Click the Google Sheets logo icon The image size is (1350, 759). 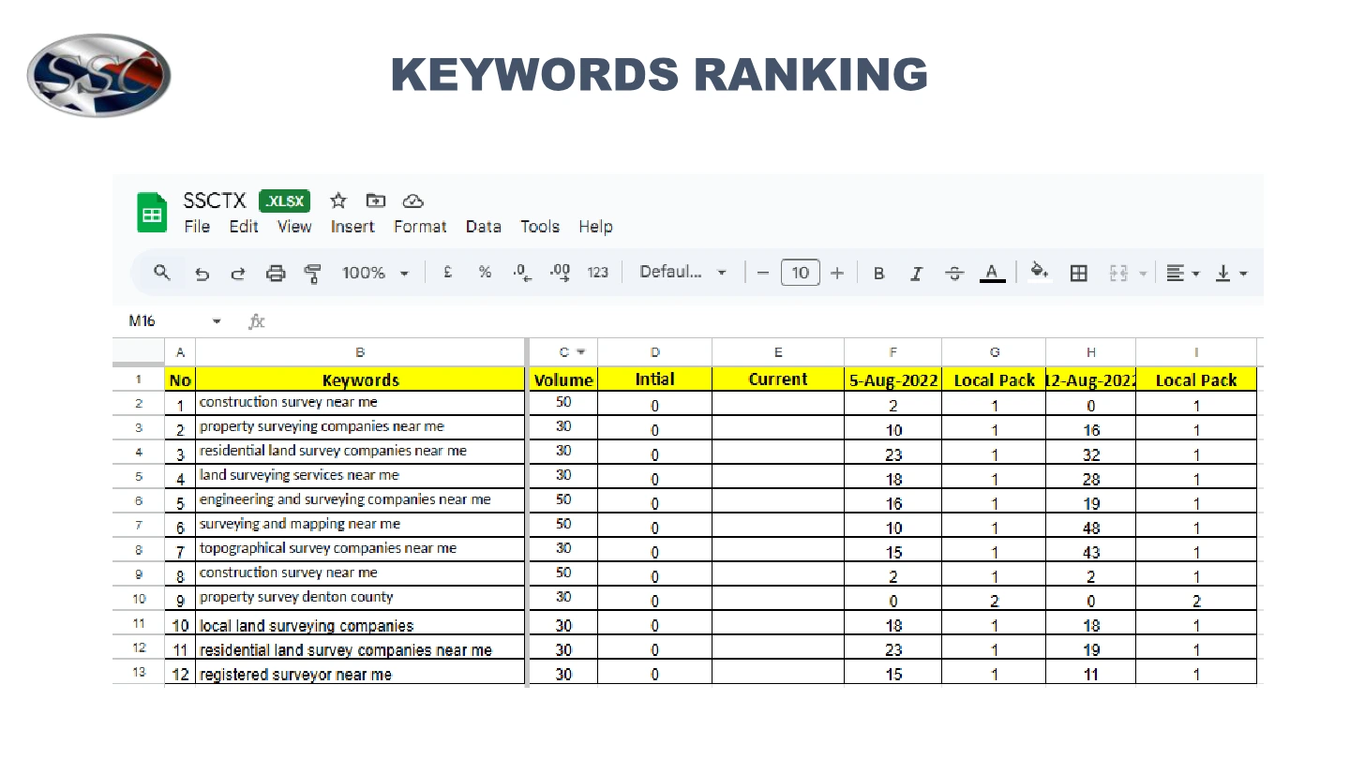(x=151, y=214)
